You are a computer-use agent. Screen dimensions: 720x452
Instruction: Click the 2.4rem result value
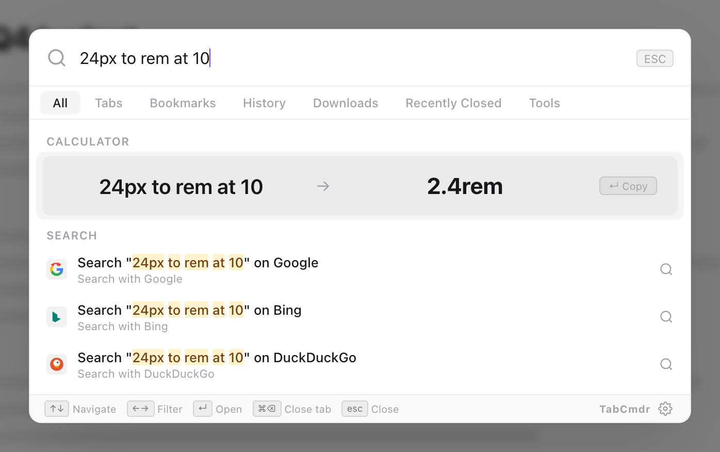[x=465, y=186]
